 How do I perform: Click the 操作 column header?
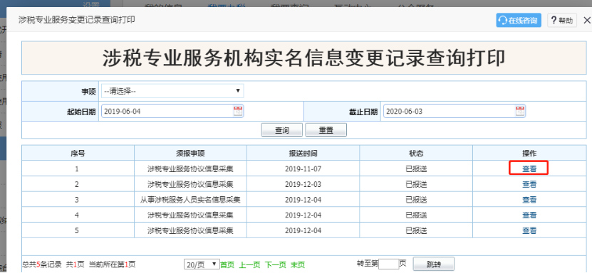tap(529, 154)
